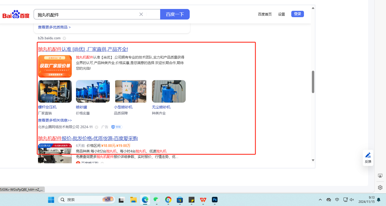386x206 pixels.
Task: Expand the dropdown arrow beside b2b.baidu.com
Action: tap(64, 38)
